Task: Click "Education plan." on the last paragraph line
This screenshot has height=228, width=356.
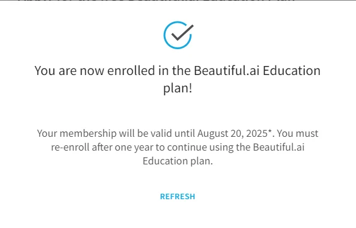Action: coord(178,161)
